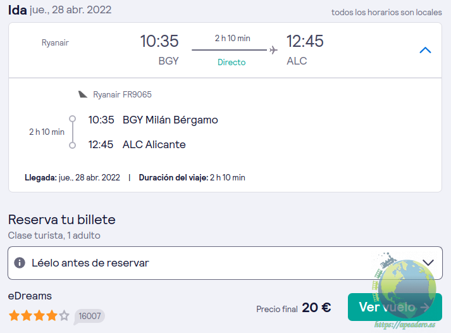The width and height of the screenshot is (451, 333).
Task: Click the arrow inside the Ver vuelo button
Action: (424, 307)
